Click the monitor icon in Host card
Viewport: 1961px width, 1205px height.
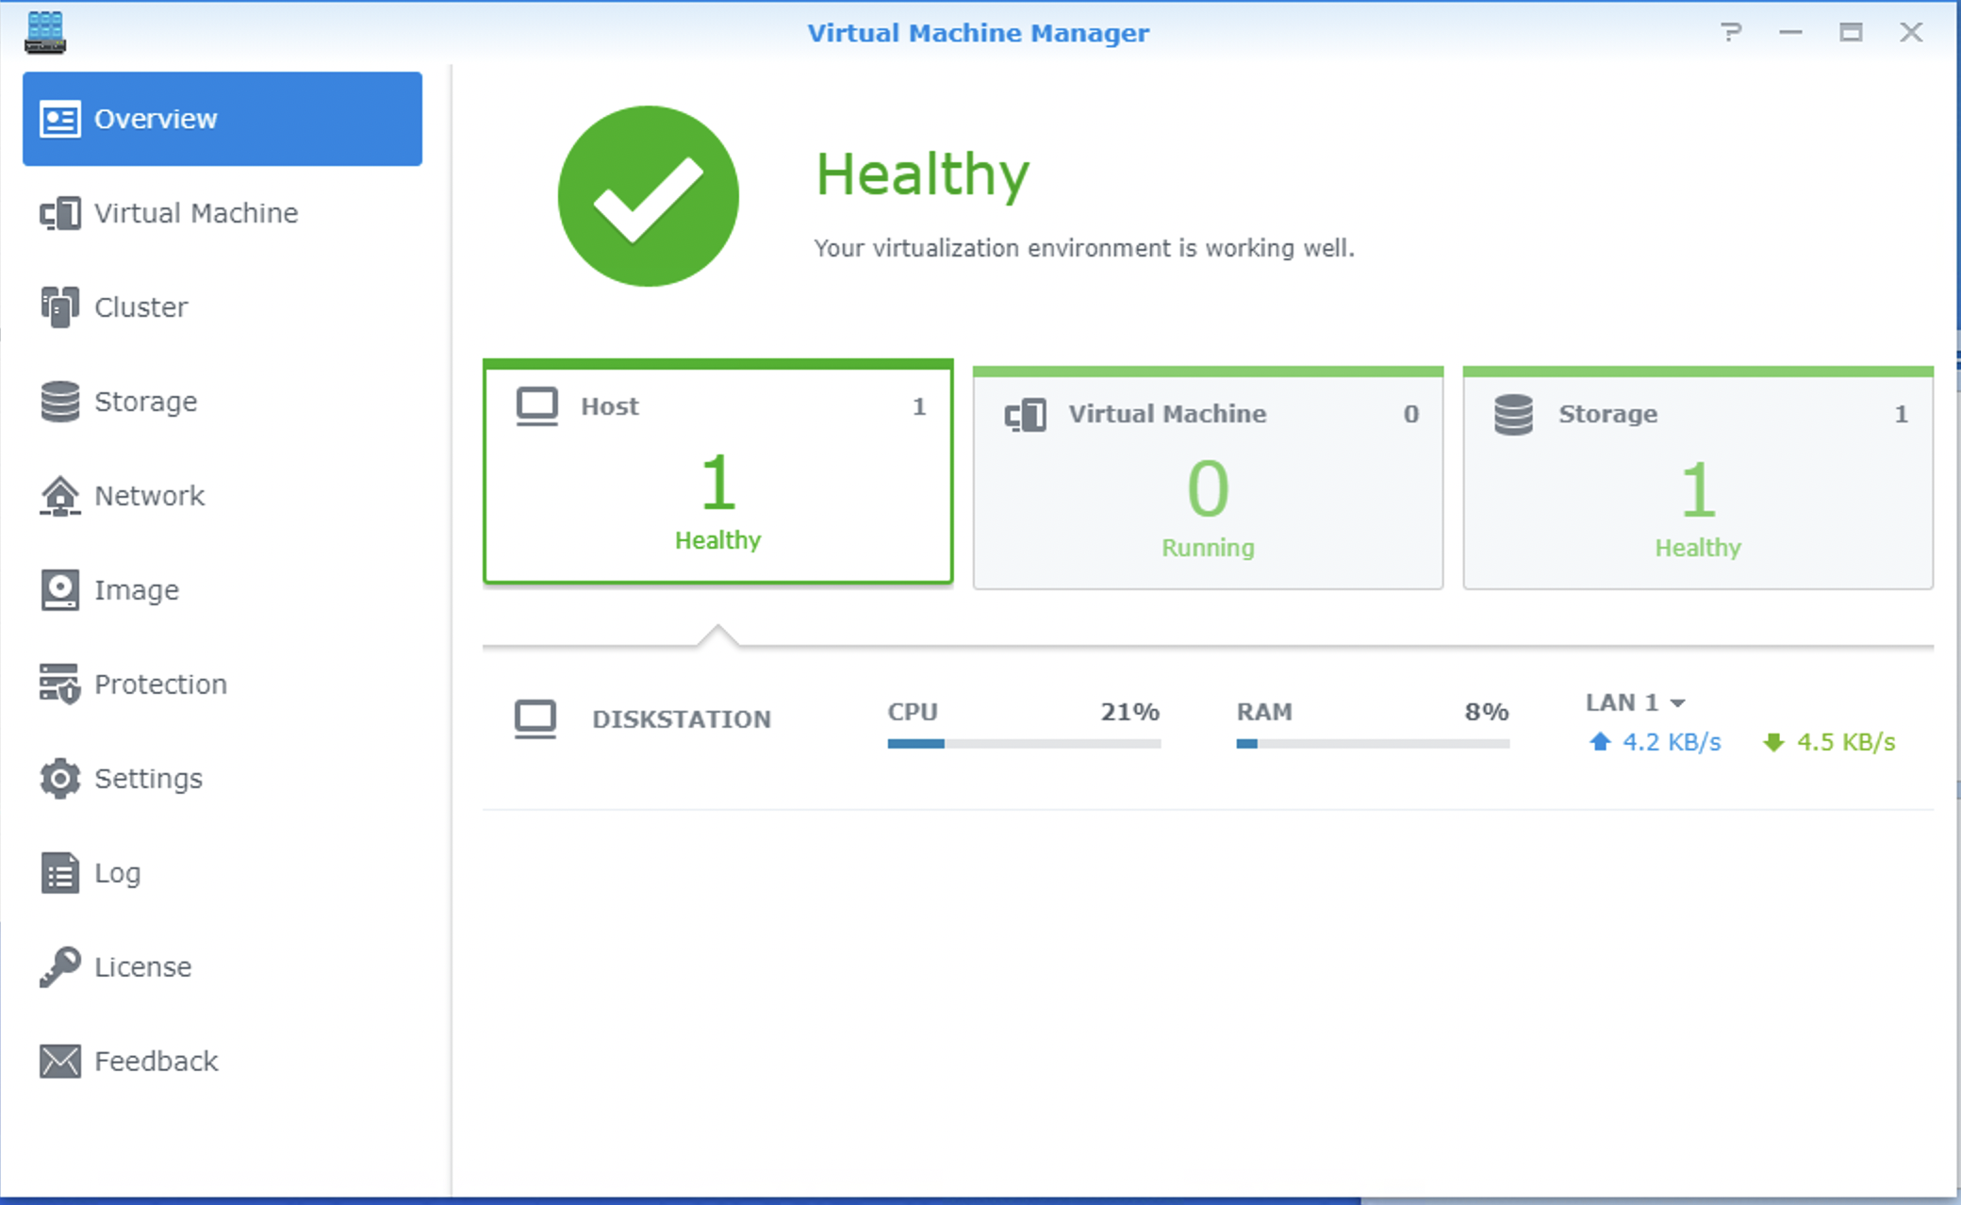tap(537, 407)
